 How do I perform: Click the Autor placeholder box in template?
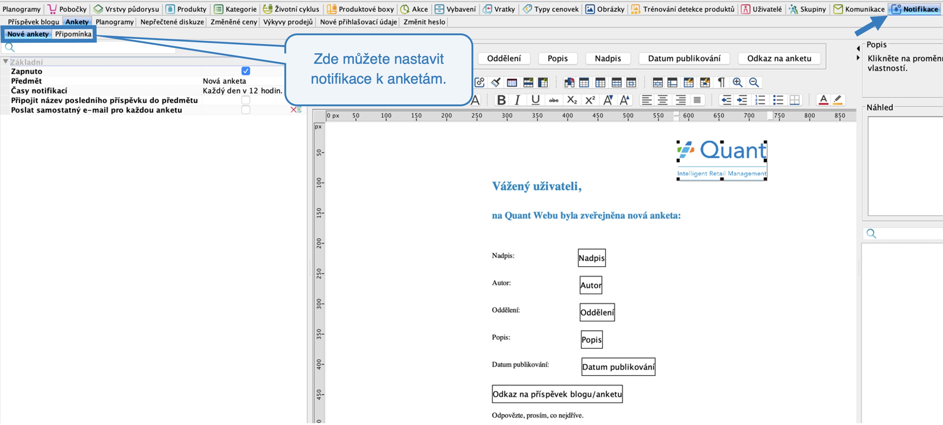[x=590, y=285]
